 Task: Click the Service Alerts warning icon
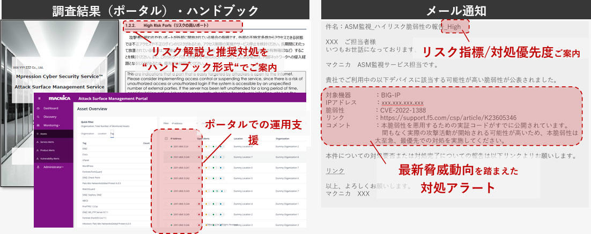click(x=39, y=141)
